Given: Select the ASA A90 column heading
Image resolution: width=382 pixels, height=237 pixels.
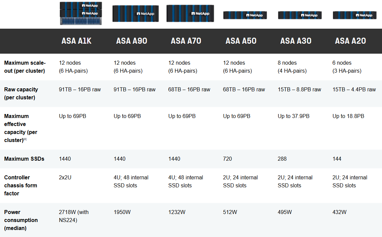Looking at the screenshot, I should [x=131, y=41].
